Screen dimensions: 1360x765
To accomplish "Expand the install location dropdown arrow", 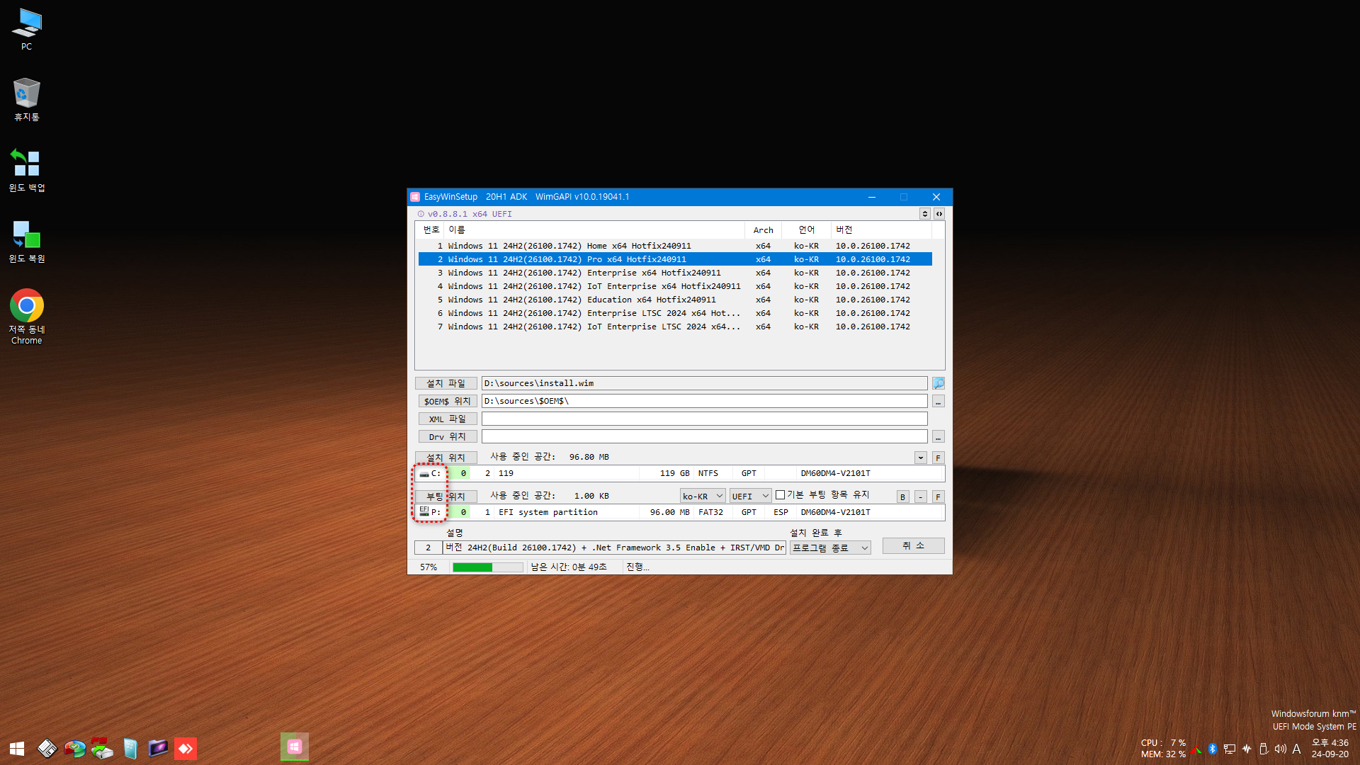I will [x=920, y=458].
